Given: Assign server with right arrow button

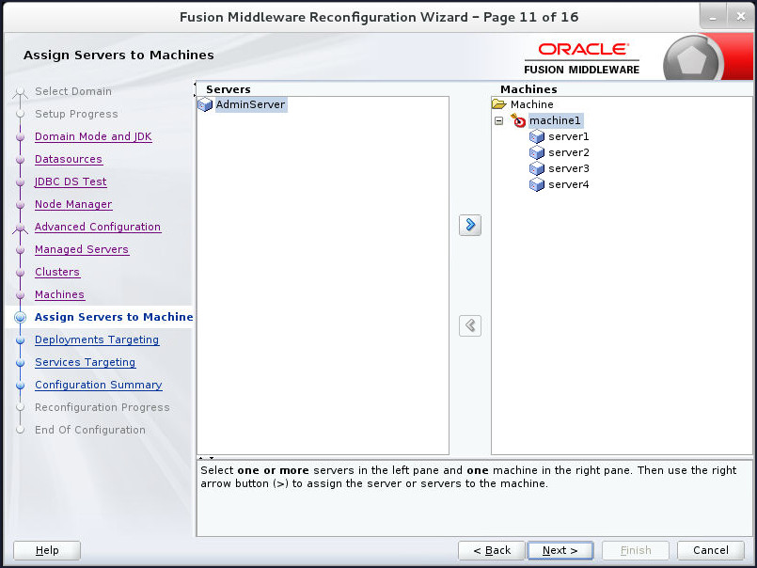Looking at the screenshot, I should [470, 225].
